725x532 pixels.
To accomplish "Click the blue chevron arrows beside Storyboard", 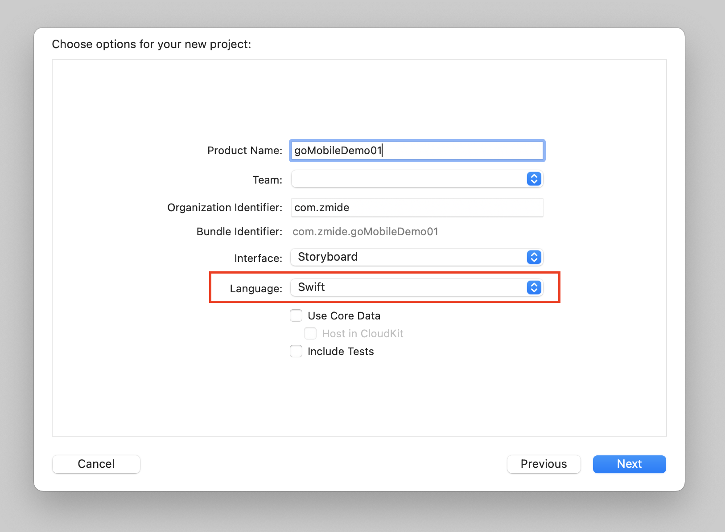I will click(x=534, y=257).
